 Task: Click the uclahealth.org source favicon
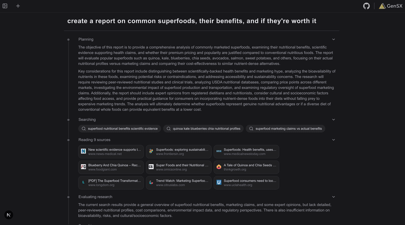tap(219, 182)
